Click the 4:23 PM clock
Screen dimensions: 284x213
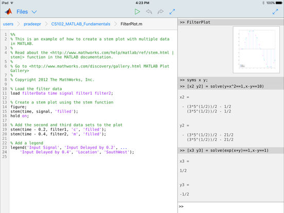(x=143, y=3)
